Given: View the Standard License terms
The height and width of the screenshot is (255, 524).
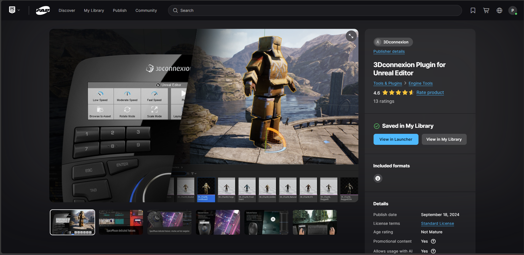Looking at the screenshot, I should click(437, 223).
